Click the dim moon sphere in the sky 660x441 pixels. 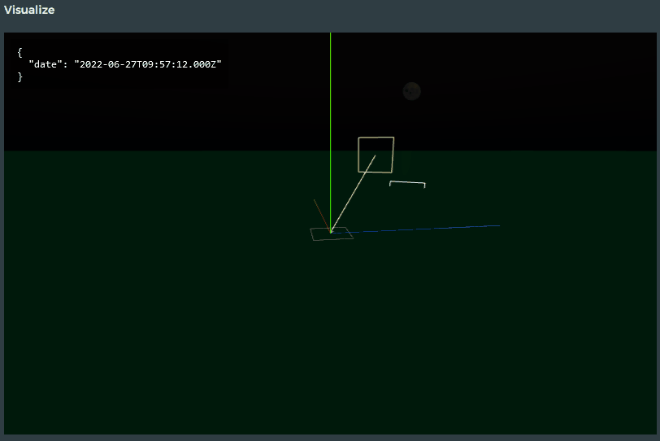(x=411, y=91)
